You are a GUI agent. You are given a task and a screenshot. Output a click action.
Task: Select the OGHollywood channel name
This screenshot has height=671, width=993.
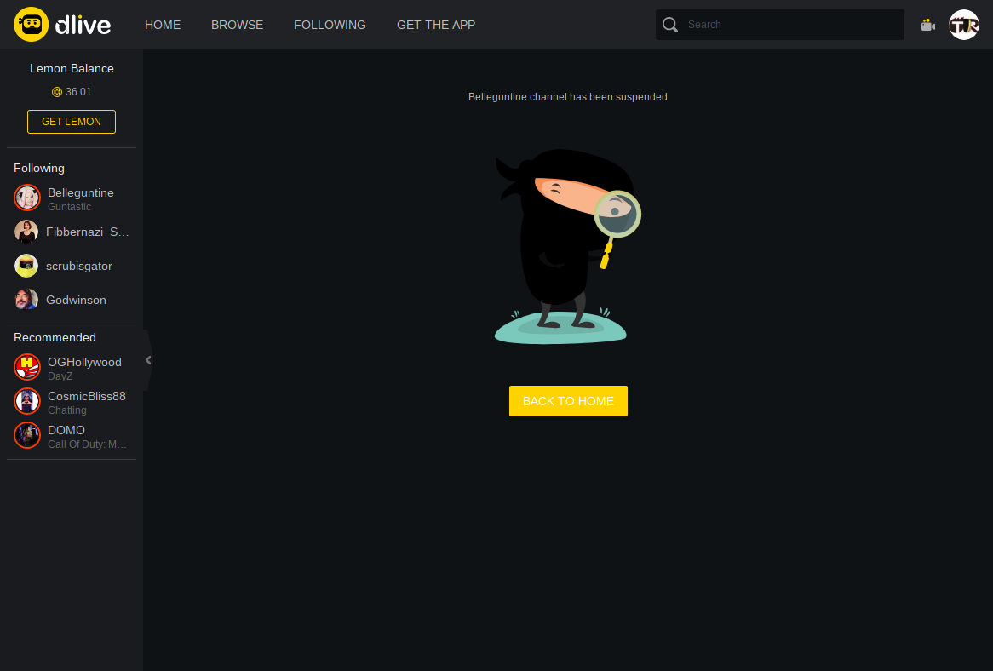coord(85,362)
